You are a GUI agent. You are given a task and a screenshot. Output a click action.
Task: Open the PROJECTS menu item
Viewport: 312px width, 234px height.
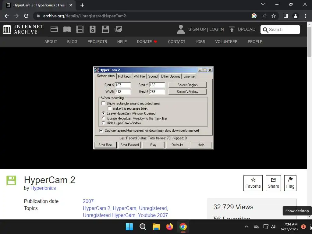(97, 41)
